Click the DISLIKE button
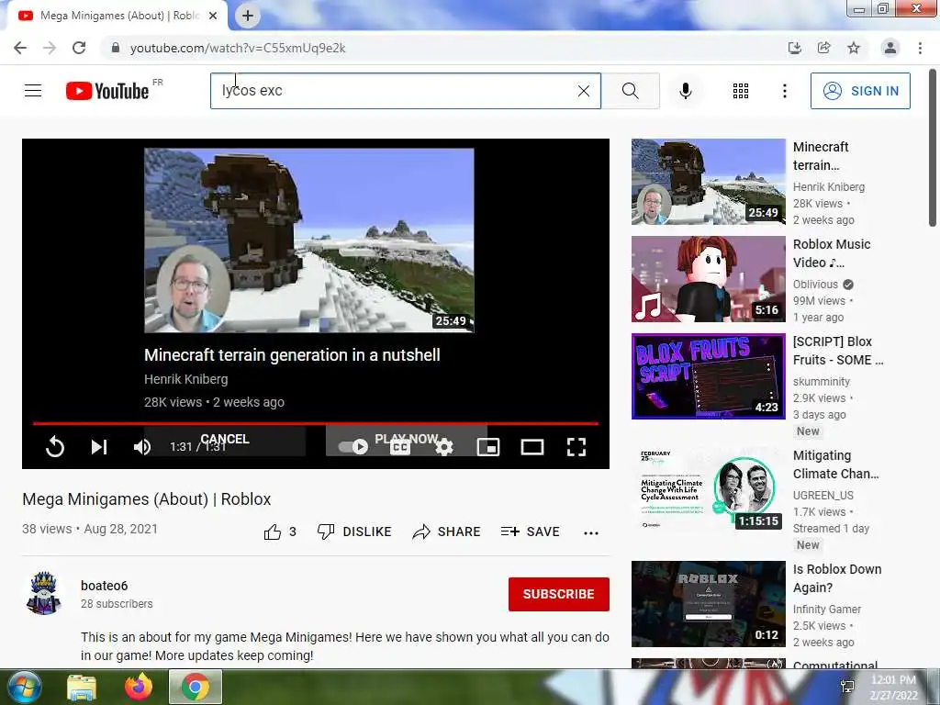The image size is (940, 705). pos(354,532)
